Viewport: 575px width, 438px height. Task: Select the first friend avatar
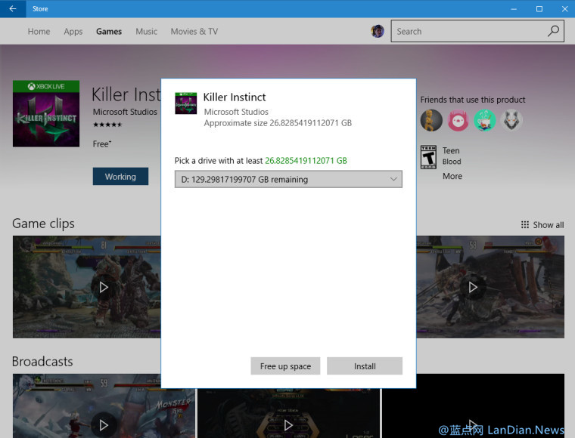pyautogui.click(x=431, y=119)
